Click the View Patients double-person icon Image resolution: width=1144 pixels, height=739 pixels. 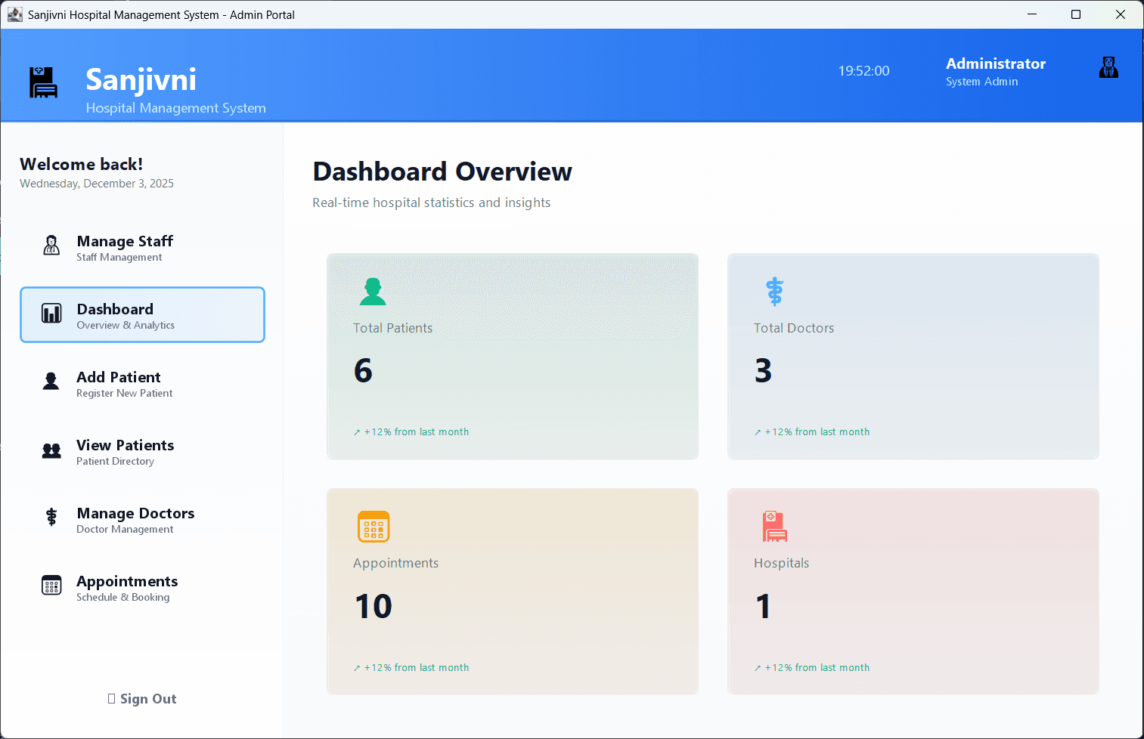coord(51,450)
